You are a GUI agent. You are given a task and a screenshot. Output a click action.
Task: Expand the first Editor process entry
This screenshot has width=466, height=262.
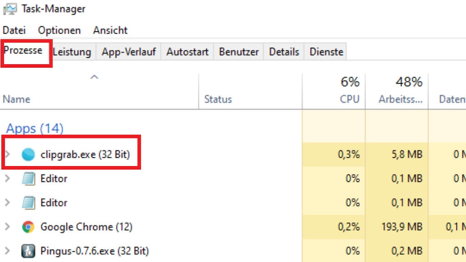click(7, 179)
